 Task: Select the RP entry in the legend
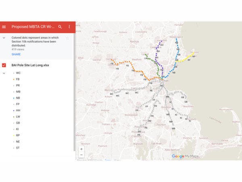(18, 135)
